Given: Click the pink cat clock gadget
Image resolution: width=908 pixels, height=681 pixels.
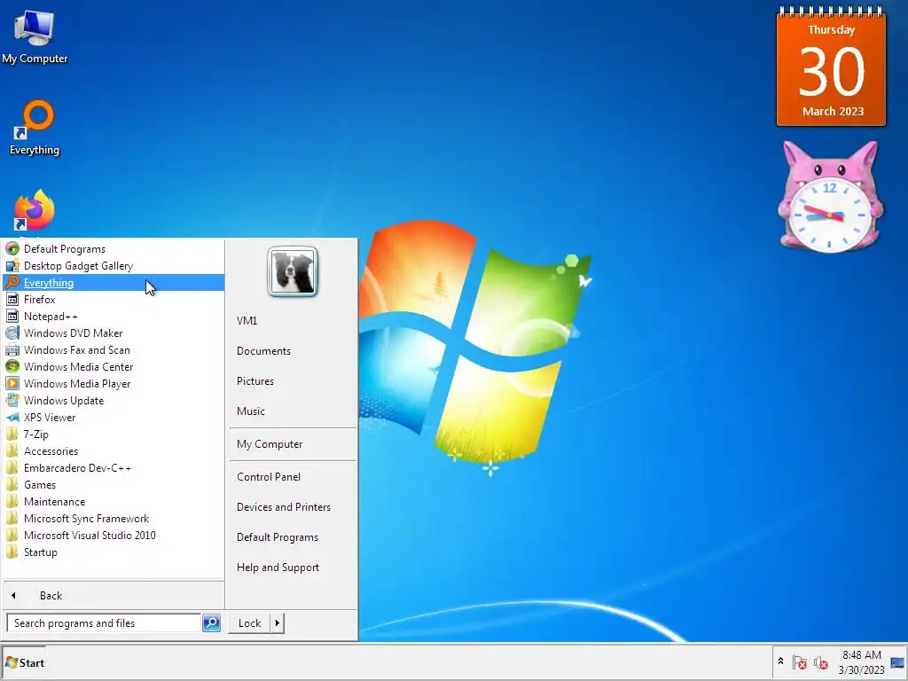Looking at the screenshot, I should 830,197.
